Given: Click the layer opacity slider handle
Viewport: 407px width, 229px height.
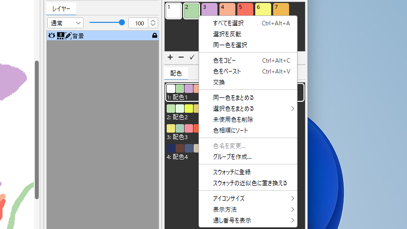Looking at the screenshot, I should coord(121,22).
